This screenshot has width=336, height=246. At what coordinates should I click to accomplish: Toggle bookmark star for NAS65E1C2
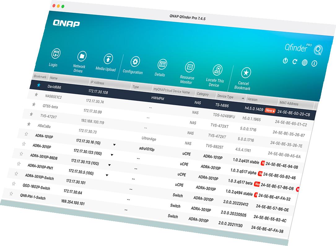36,94
